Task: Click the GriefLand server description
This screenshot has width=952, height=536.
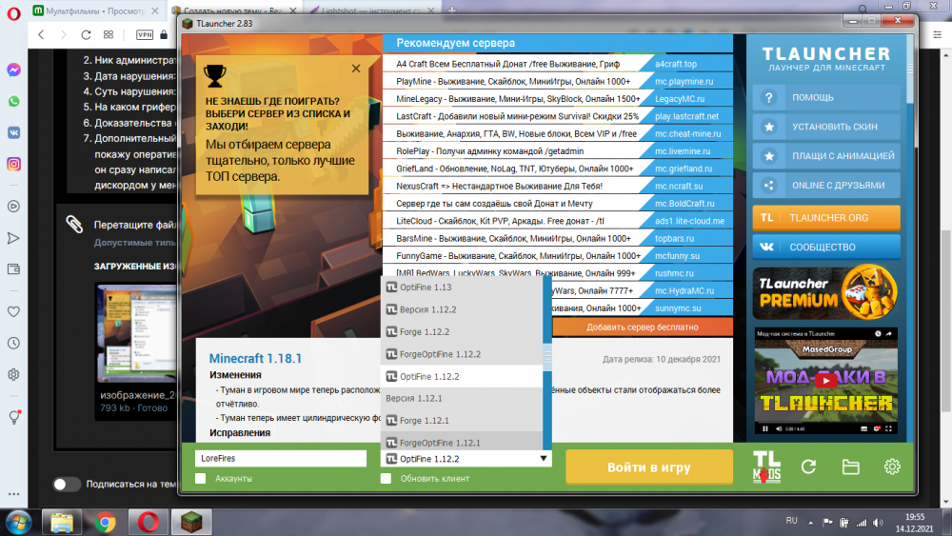Action: tap(515, 169)
